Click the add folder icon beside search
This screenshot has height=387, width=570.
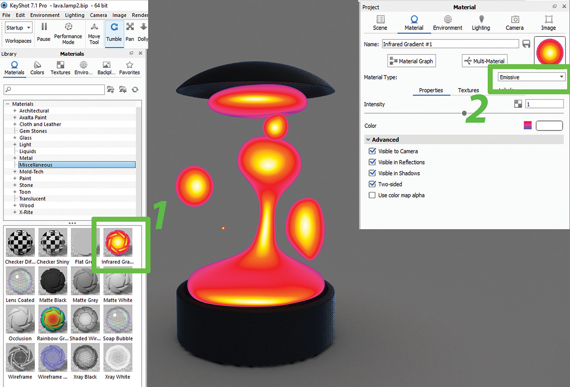coord(111,90)
